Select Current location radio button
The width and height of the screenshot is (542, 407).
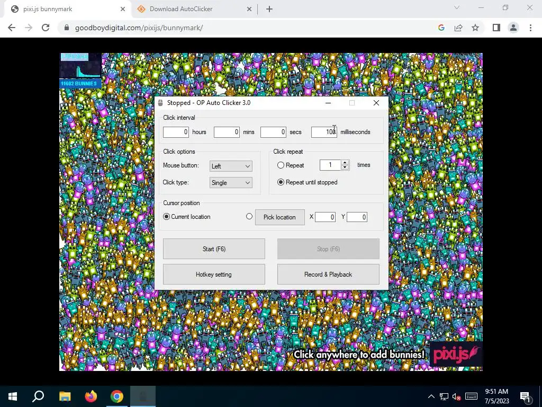(166, 217)
